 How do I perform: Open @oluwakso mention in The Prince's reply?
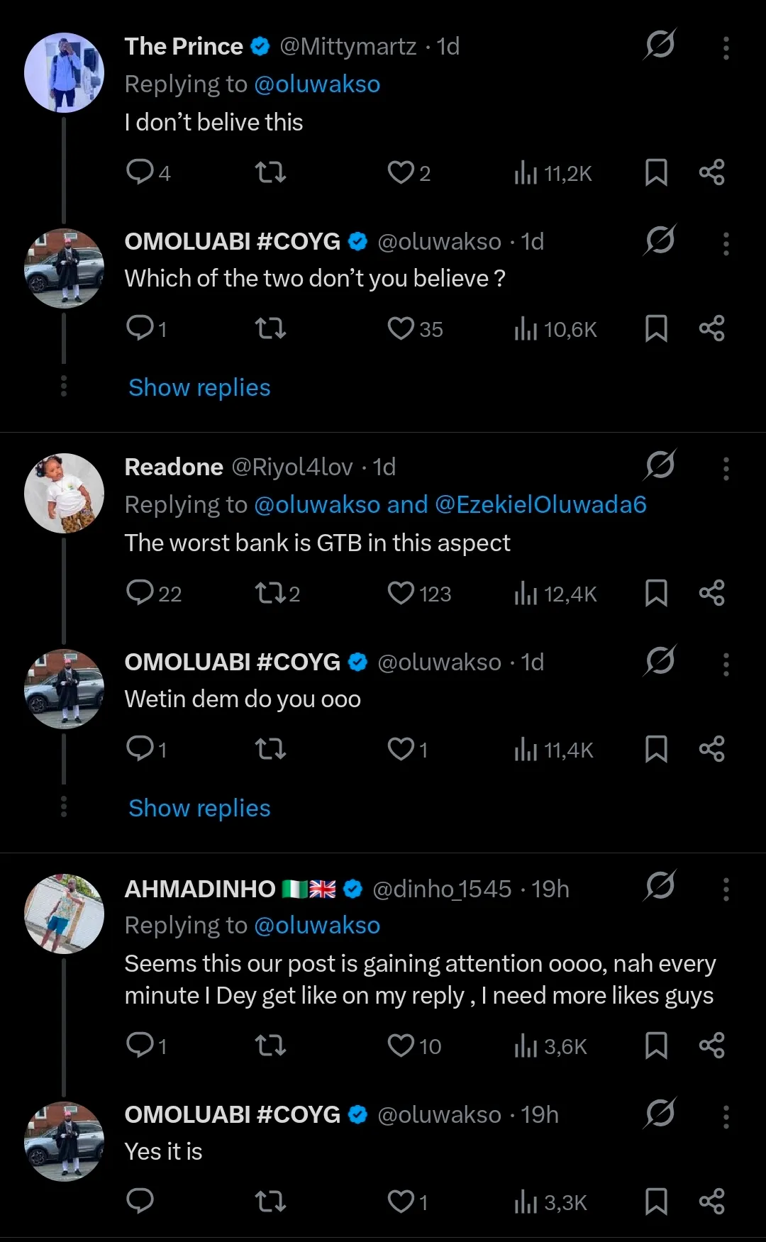coord(317,84)
